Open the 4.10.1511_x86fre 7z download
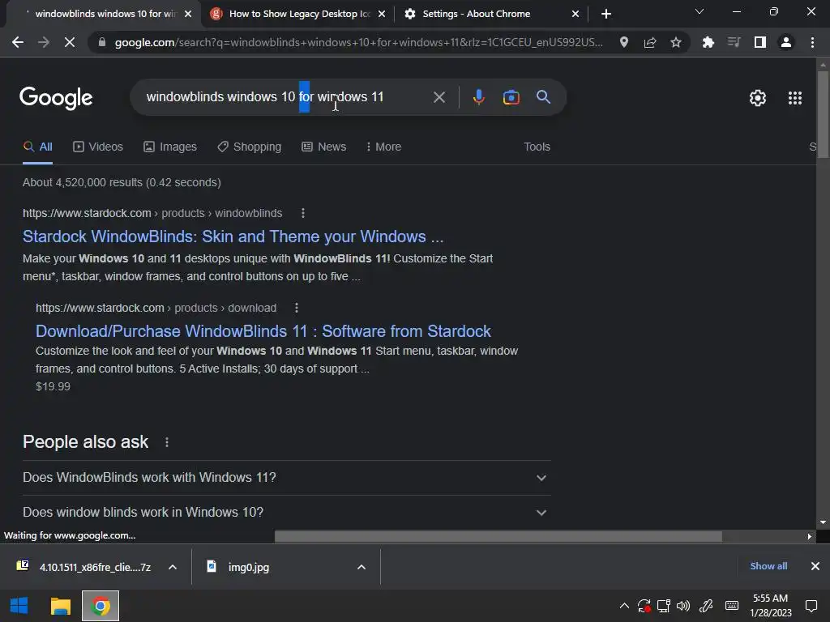Image resolution: width=830 pixels, height=622 pixels. 84,567
